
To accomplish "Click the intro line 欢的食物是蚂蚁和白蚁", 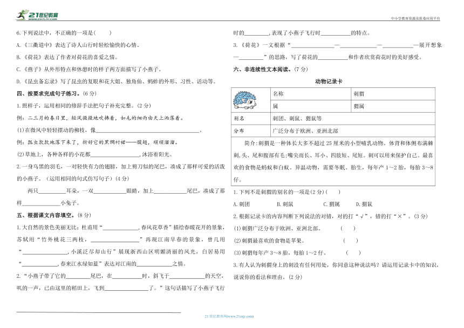I will [333, 167].
